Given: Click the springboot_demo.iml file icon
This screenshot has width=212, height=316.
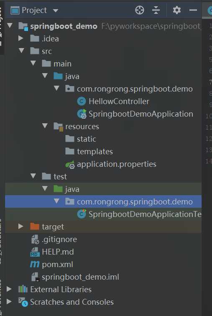Looking at the screenshot, I should pyautogui.click(x=36, y=277).
